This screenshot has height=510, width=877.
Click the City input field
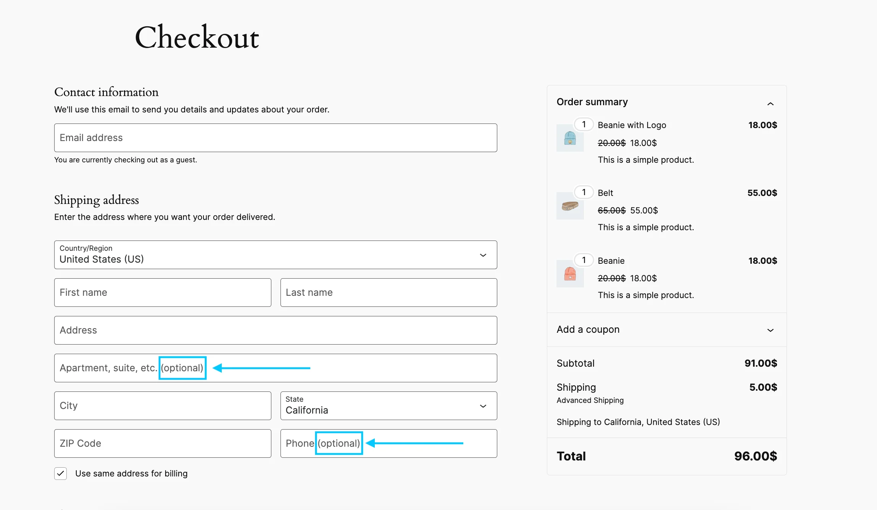(x=162, y=406)
